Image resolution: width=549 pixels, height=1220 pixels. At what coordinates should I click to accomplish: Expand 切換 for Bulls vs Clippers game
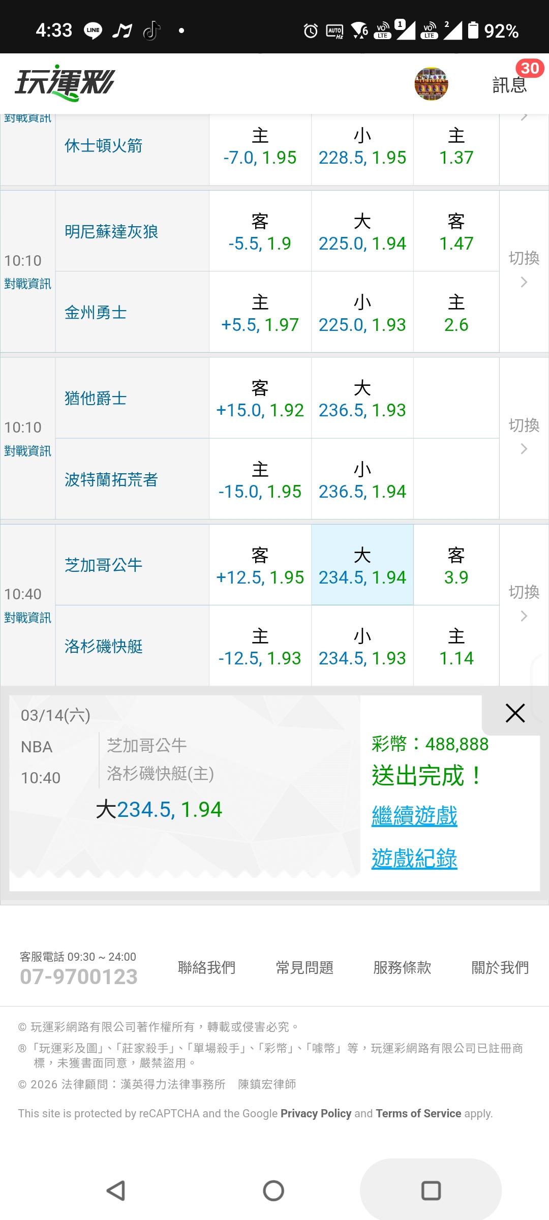pos(524,603)
